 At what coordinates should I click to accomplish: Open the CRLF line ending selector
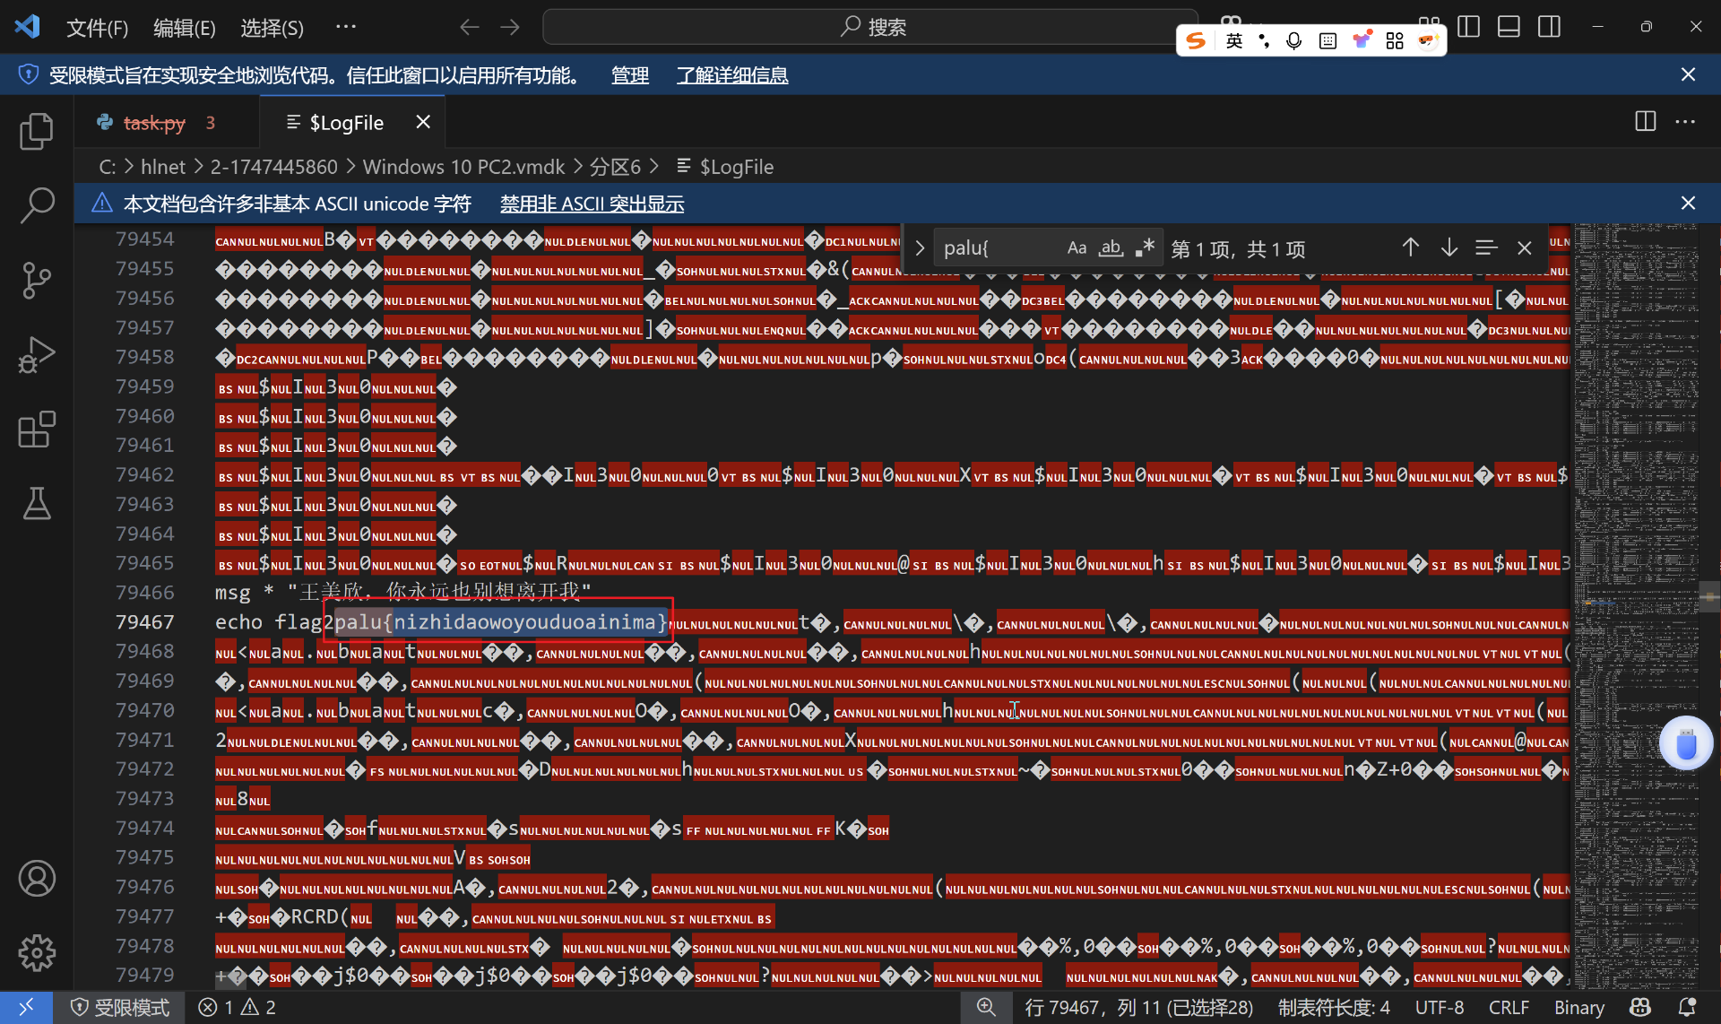click(x=1509, y=1008)
